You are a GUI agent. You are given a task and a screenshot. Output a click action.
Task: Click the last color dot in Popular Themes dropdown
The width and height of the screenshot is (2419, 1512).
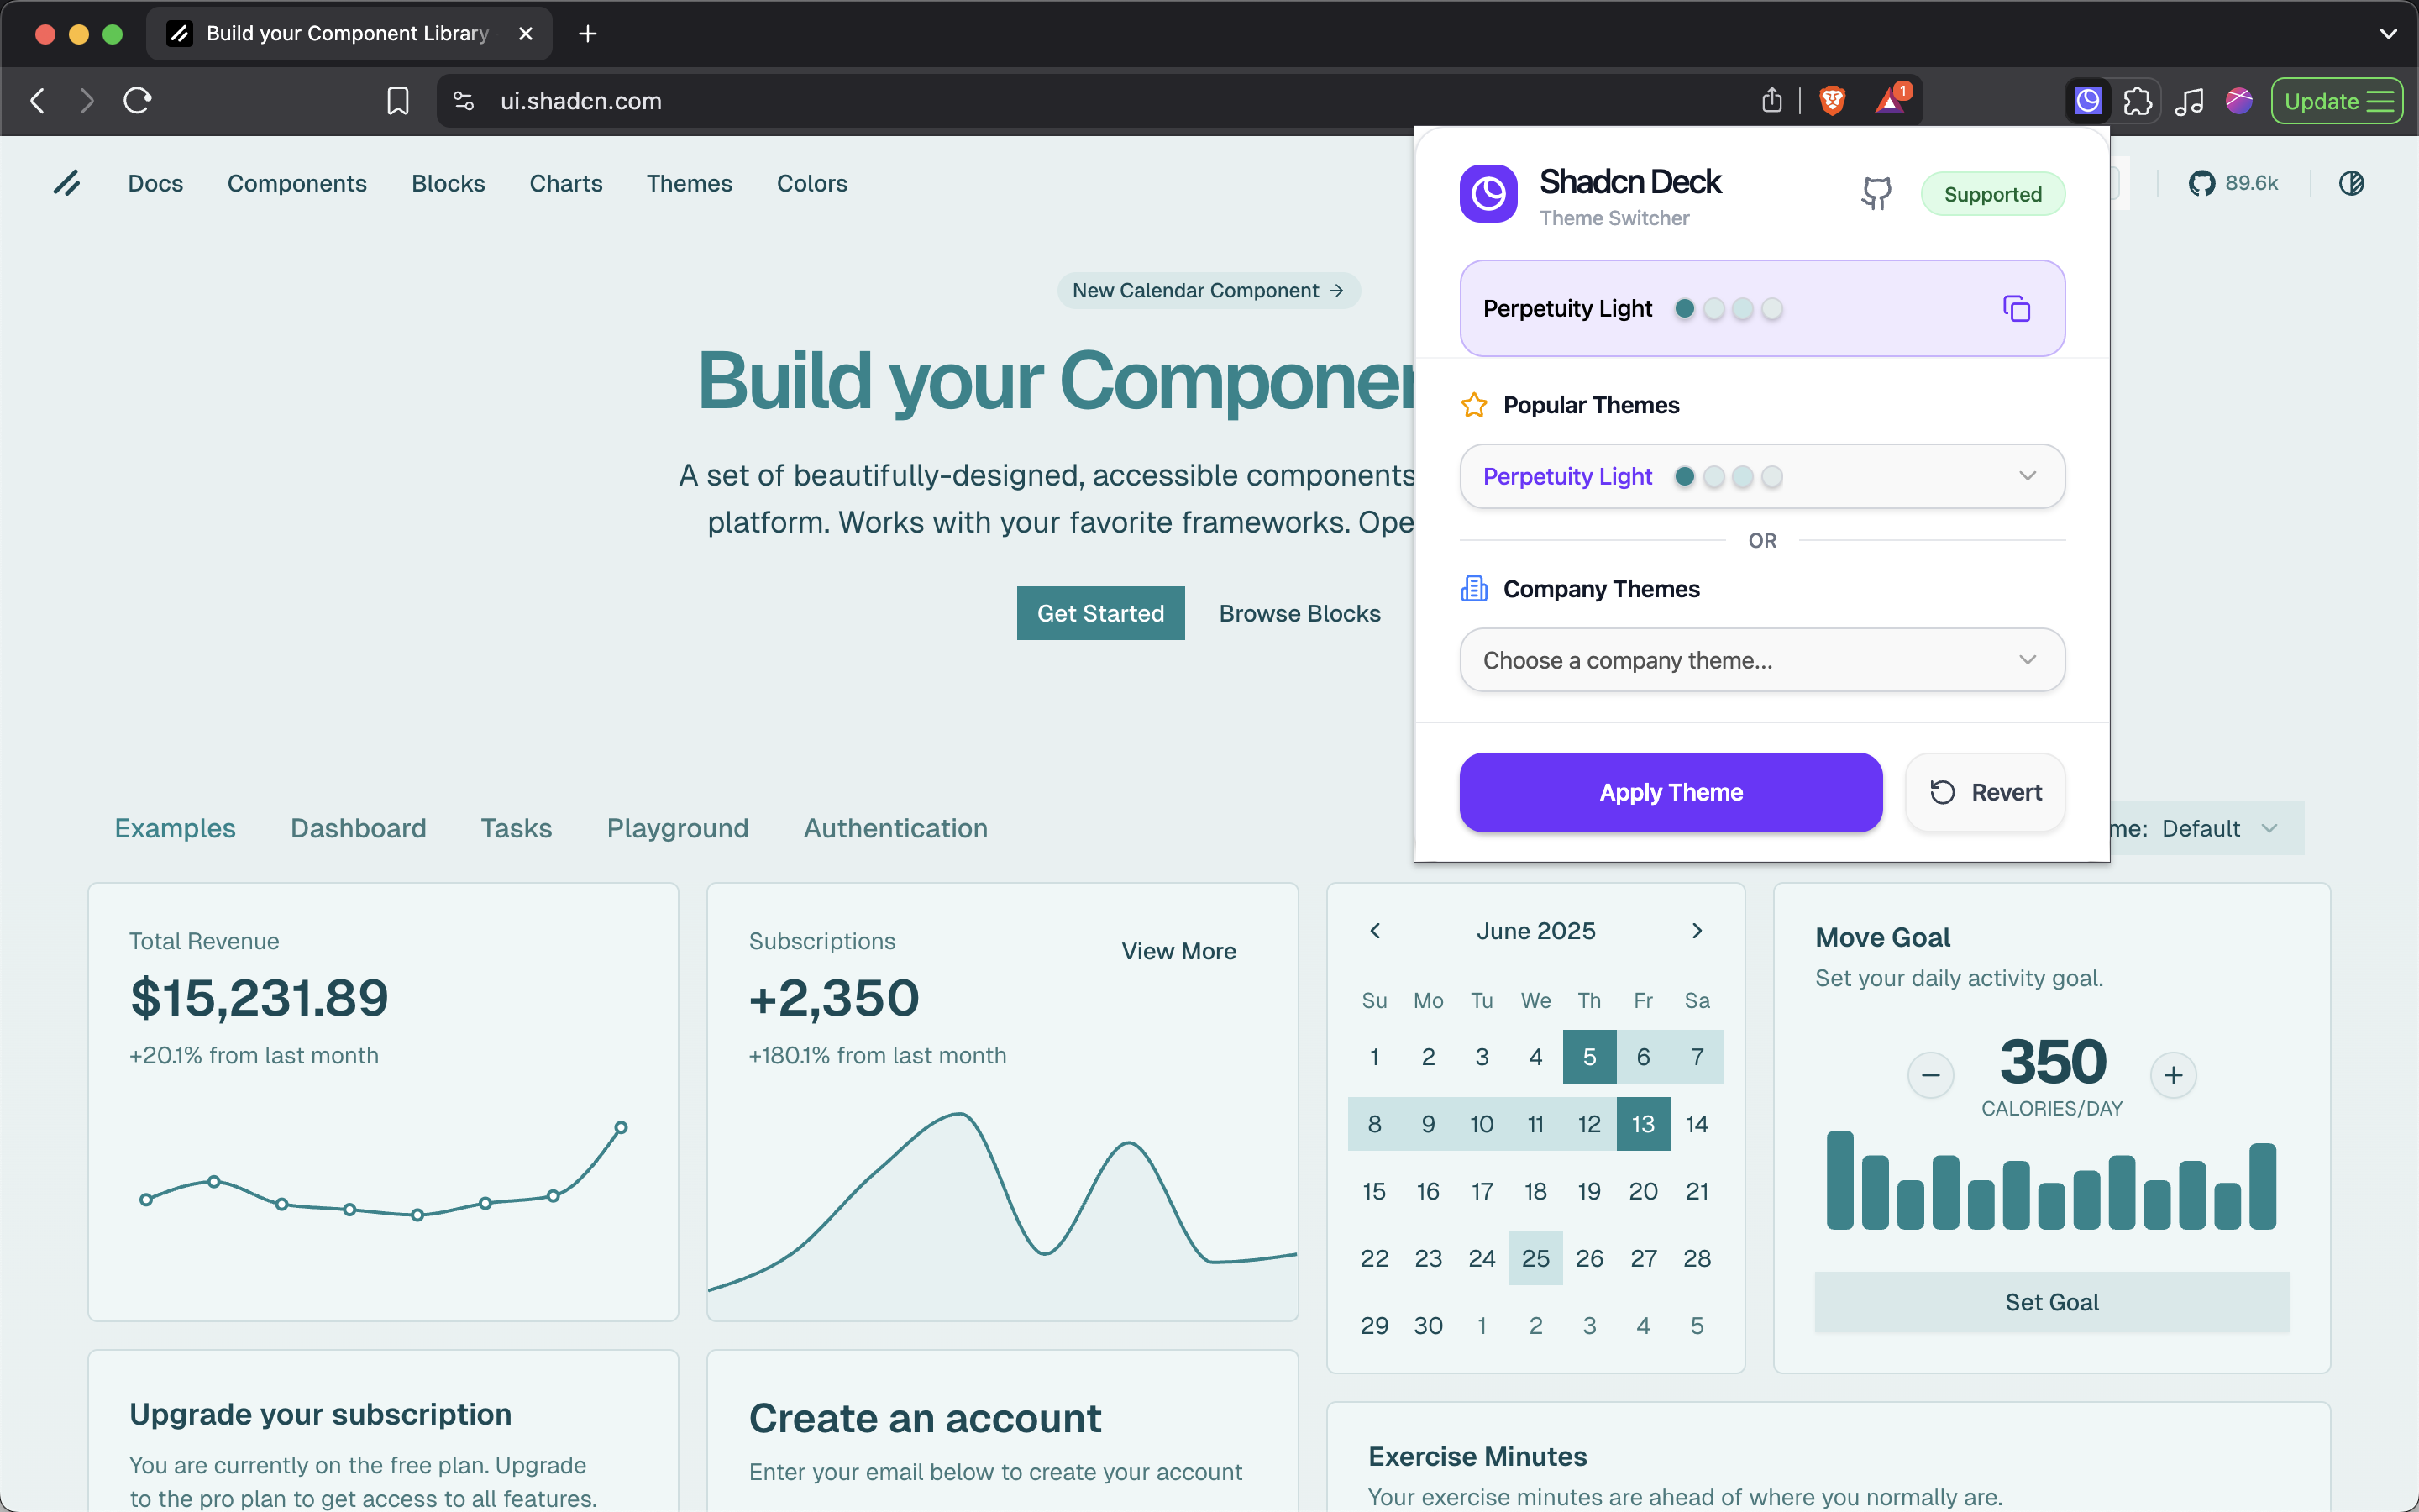(x=1771, y=477)
